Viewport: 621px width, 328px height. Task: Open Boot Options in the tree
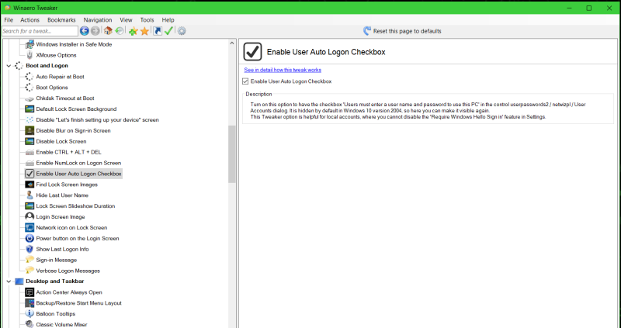pyautogui.click(x=52, y=88)
